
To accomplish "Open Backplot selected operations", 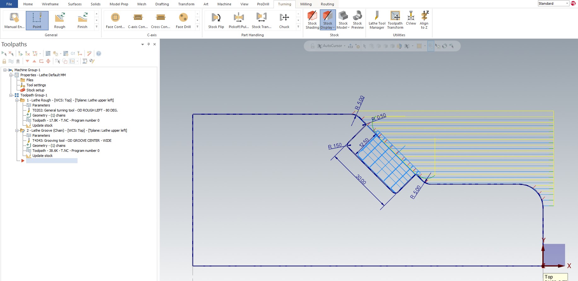I will point(48,54).
